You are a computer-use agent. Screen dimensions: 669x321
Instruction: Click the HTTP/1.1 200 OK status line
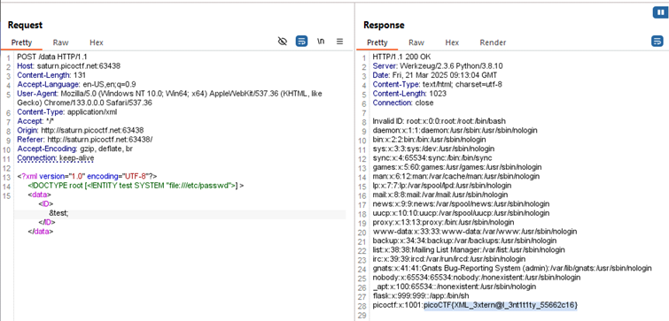(x=401, y=57)
